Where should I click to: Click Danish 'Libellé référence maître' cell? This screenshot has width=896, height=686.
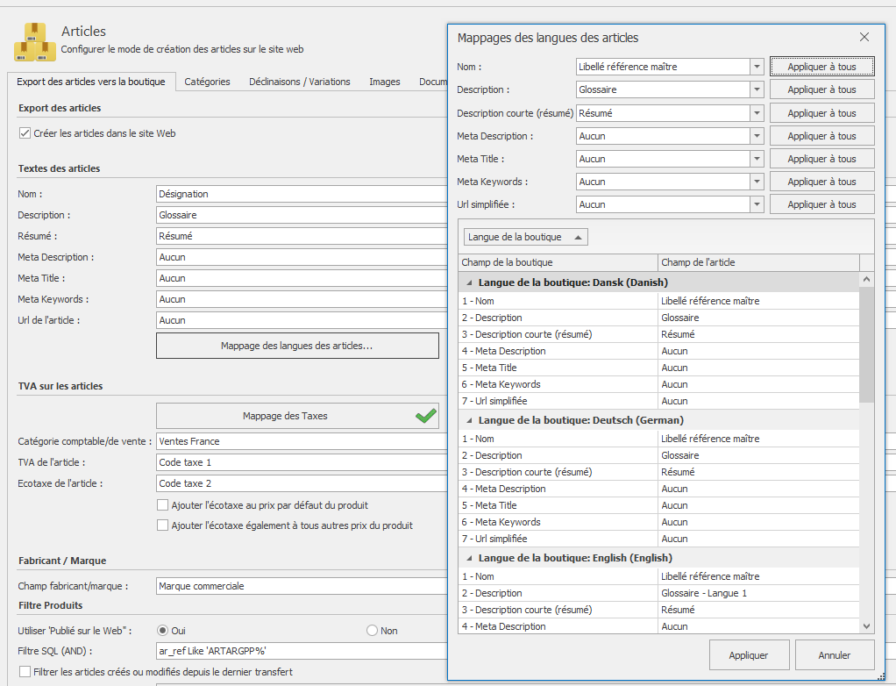coord(759,301)
